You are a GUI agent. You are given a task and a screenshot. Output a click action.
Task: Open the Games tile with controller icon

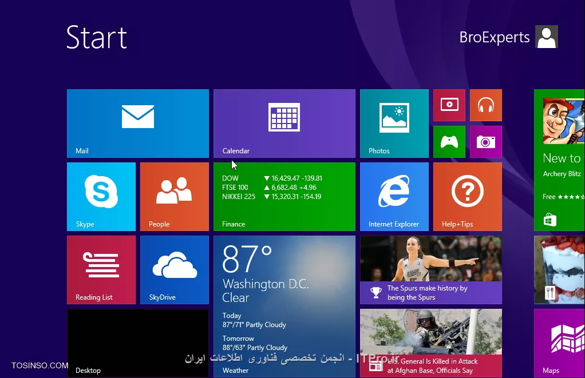[x=449, y=142]
